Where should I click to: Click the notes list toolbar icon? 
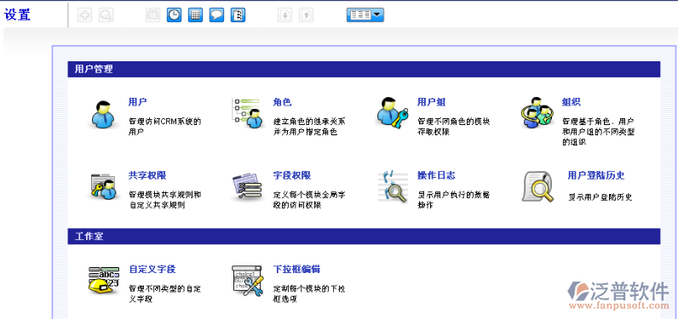tap(238, 15)
